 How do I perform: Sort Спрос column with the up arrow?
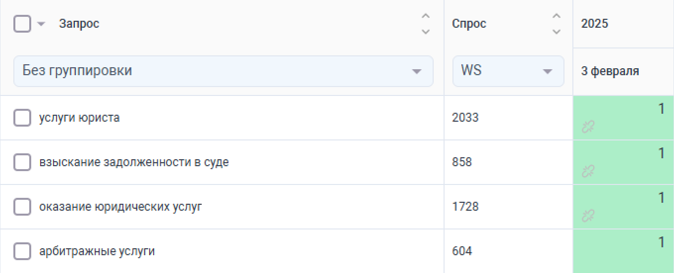pos(557,16)
